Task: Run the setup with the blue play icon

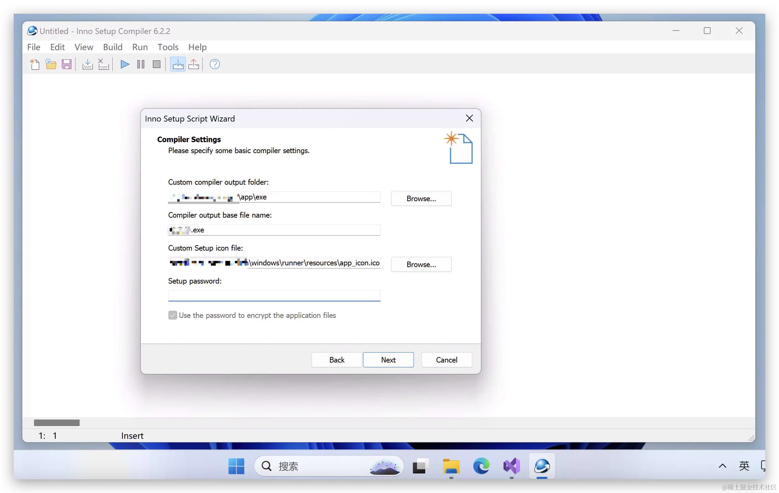Action: click(125, 64)
